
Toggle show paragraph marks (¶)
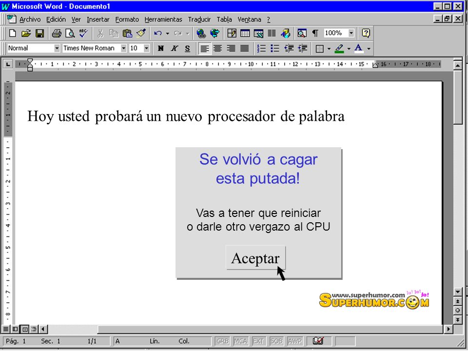pos(315,33)
